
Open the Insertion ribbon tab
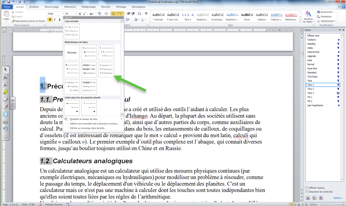pyautogui.click(x=34, y=7)
